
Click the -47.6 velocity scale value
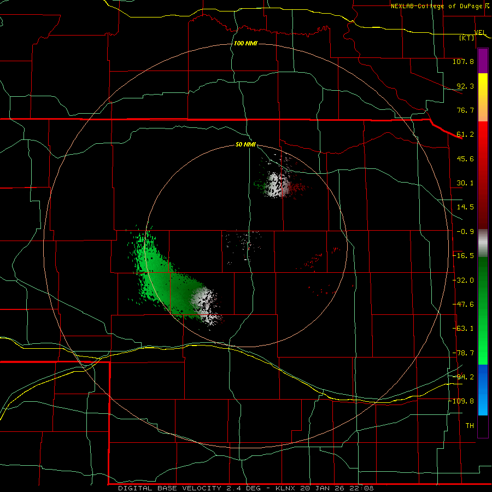click(463, 304)
